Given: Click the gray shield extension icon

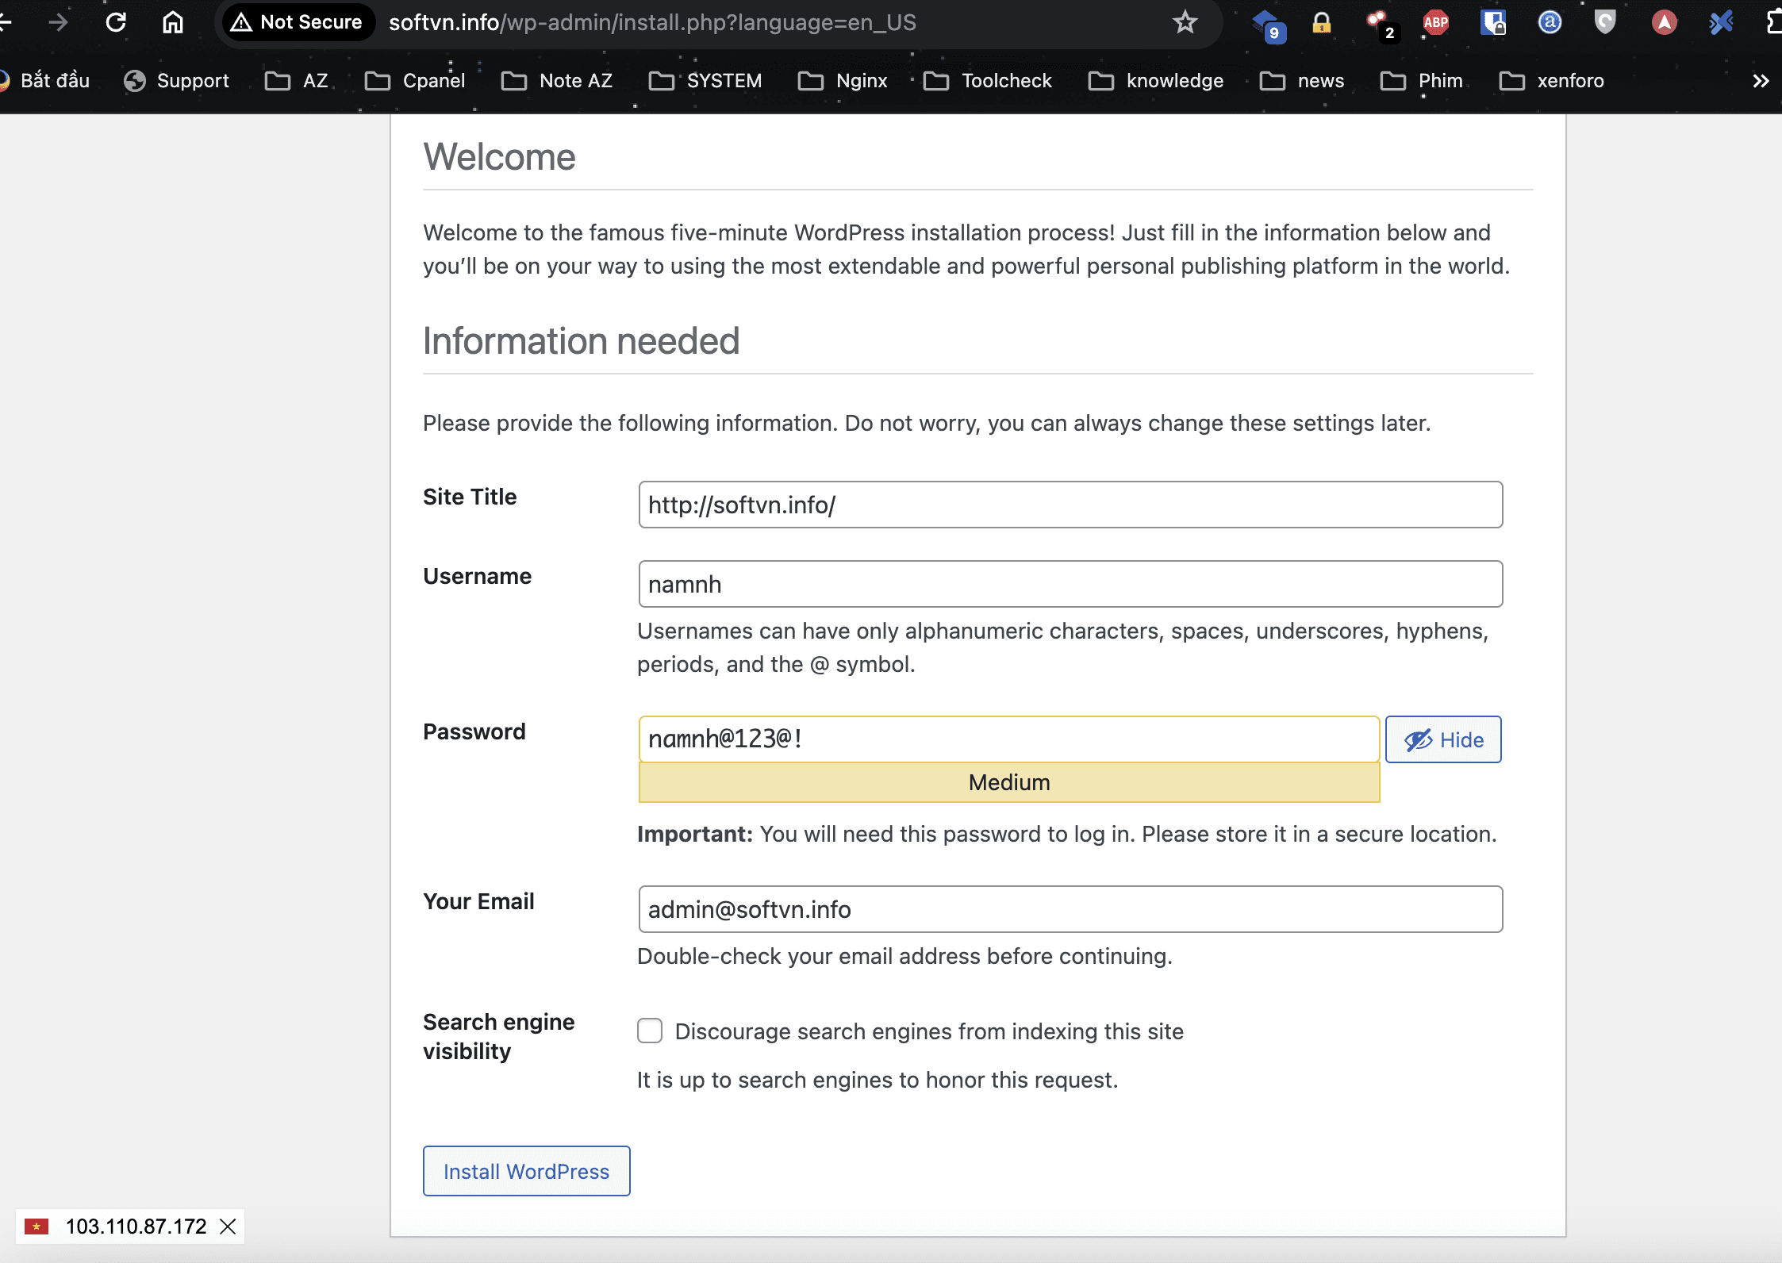Looking at the screenshot, I should point(1605,22).
